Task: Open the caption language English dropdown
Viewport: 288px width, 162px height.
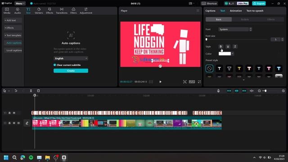Action: coord(71,58)
